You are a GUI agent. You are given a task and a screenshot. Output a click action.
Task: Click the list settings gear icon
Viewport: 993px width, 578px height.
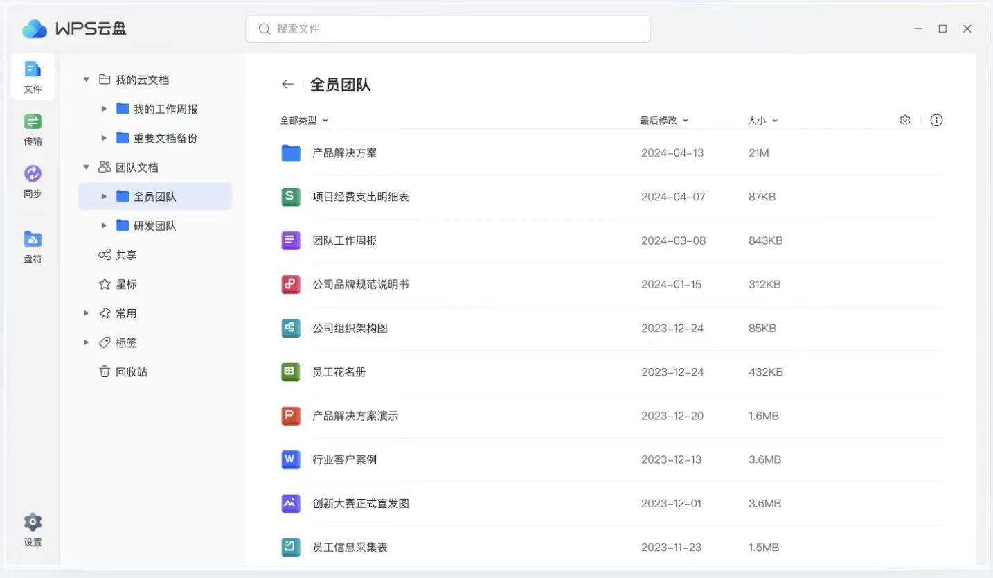(904, 121)
